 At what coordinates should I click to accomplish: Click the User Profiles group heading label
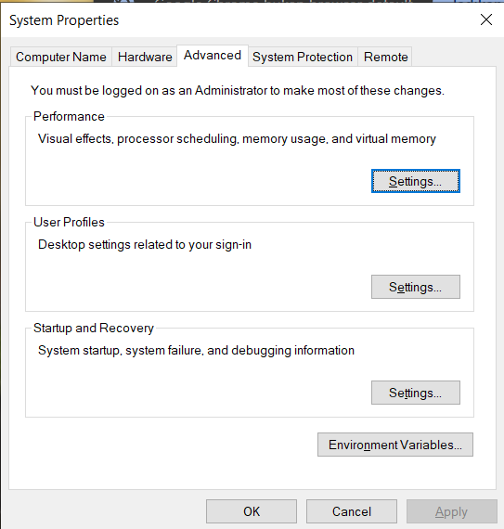tap(69, 223)
